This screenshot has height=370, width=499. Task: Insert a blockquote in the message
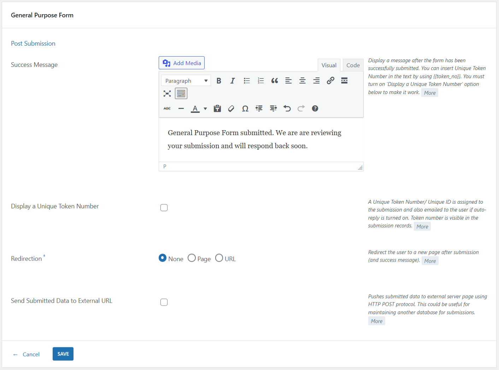point(275,81)
